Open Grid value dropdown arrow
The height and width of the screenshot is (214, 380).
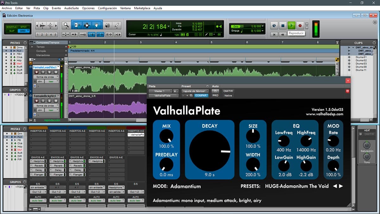pyautogui.click(x=262, y=26)
